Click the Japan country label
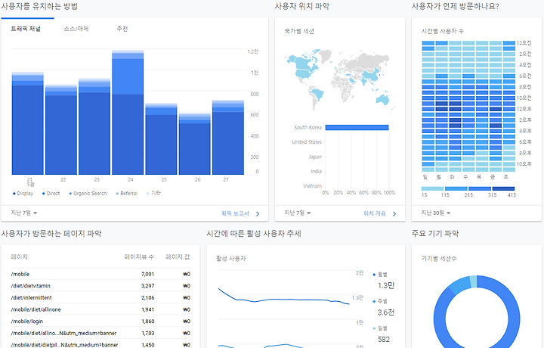Viewport: 544px width, 348px height. [315, 157]
